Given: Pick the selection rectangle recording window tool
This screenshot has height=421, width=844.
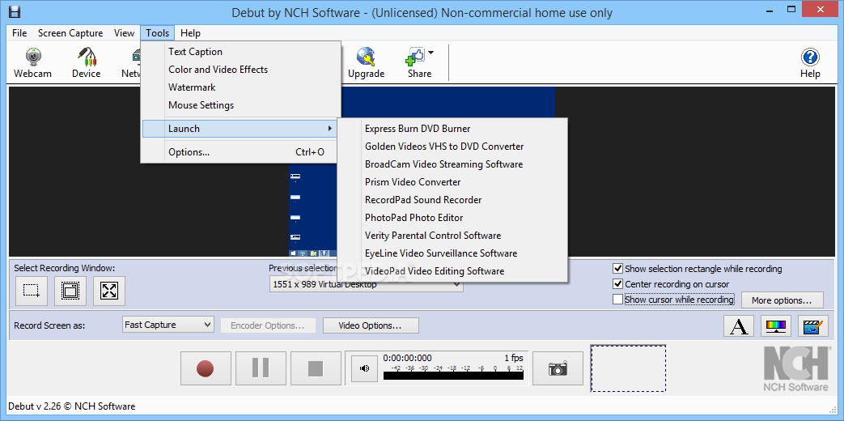Looking at the screenshot, I should tap(32, 291).
